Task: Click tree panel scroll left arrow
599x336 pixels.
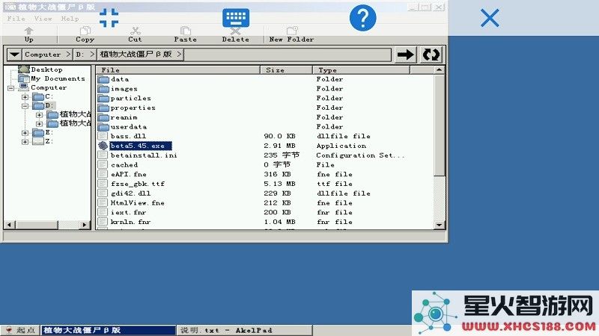Action: click(x=10, y=225)
